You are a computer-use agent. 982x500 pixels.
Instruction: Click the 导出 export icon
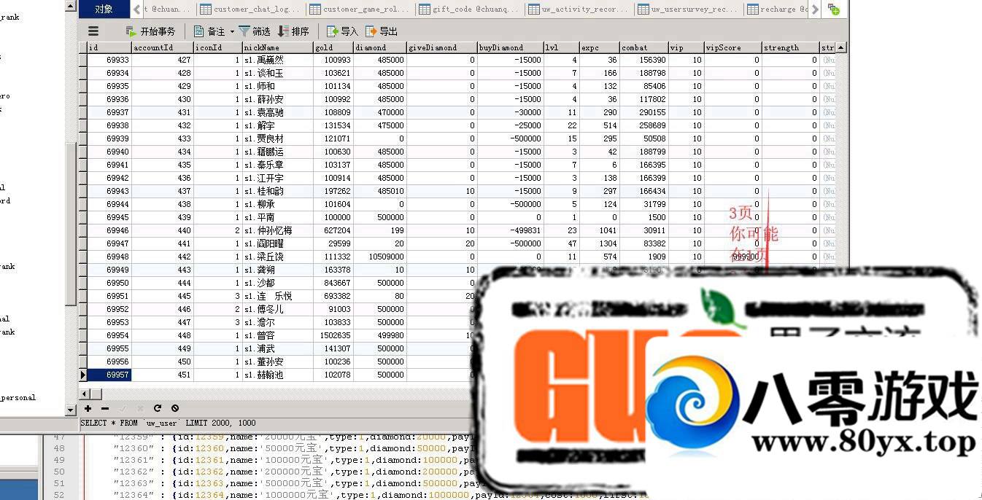[x=371, y=31]
